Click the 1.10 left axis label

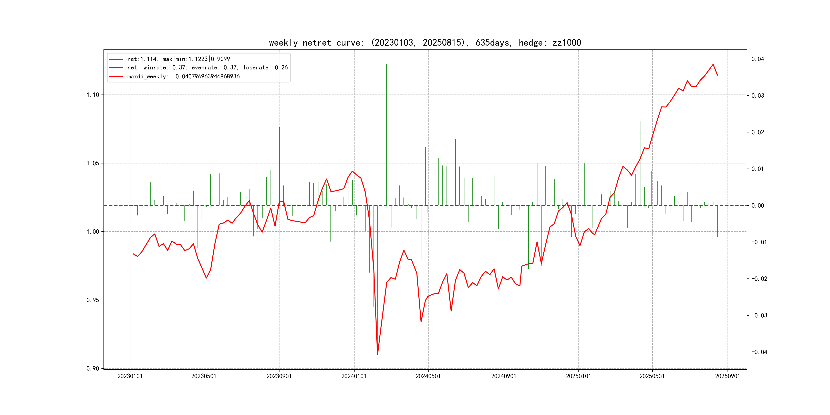pyautogui.click(x=93, y=95)
